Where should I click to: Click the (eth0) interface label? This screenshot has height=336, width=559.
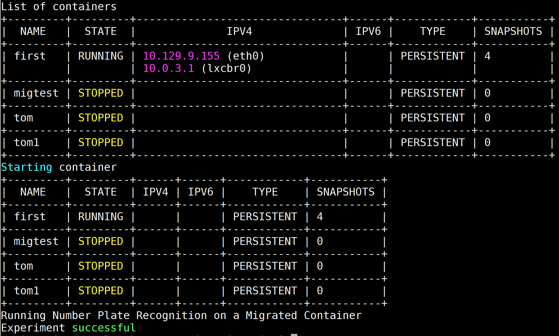(x=246, y=56)
